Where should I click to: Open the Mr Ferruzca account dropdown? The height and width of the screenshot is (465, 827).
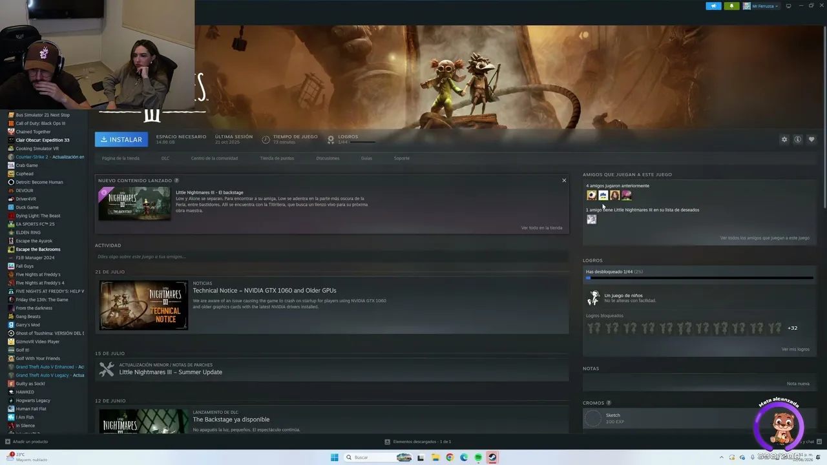[761, 6]
